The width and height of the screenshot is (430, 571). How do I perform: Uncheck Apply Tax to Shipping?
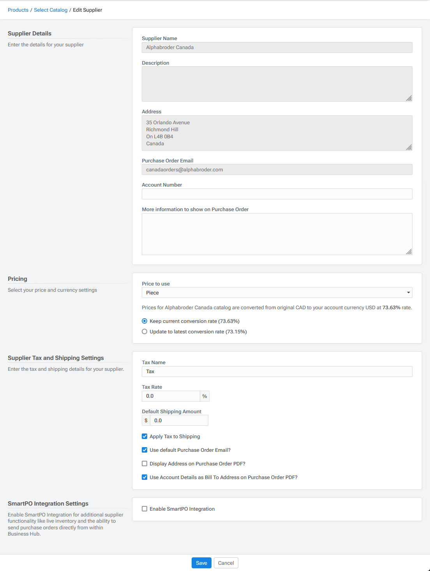coord(145,436)
